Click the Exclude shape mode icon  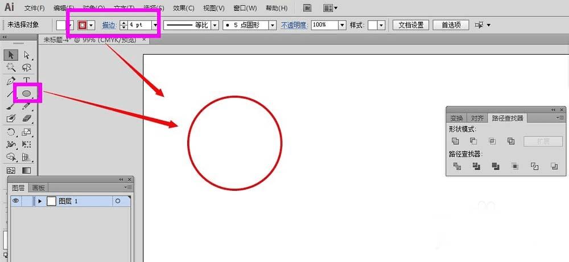tap(511, 141)
